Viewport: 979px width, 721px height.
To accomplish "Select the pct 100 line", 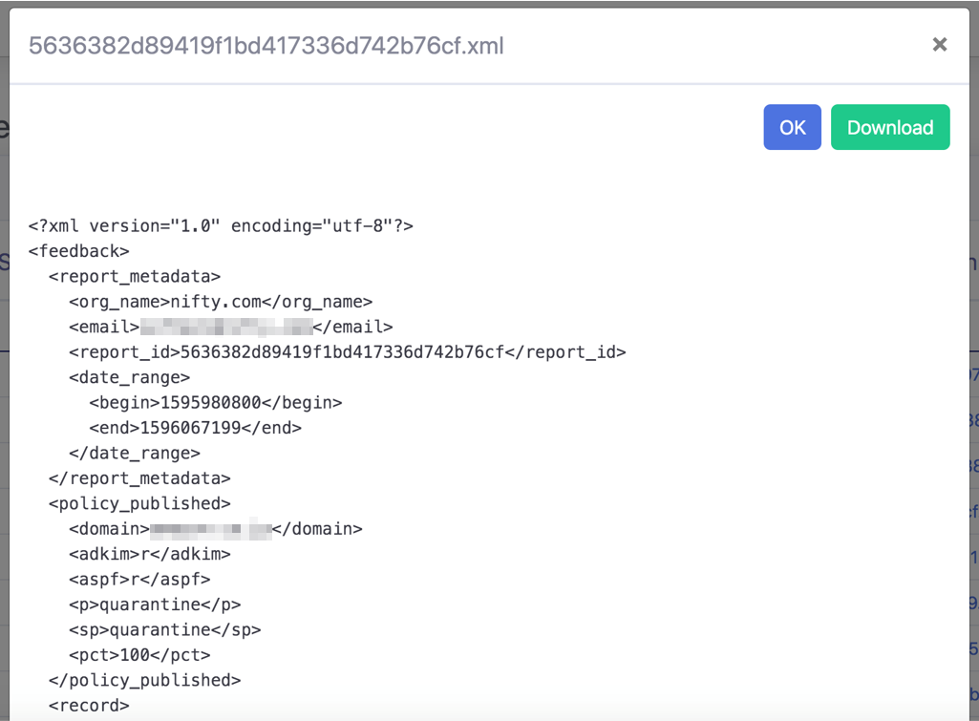I will 139,655.
